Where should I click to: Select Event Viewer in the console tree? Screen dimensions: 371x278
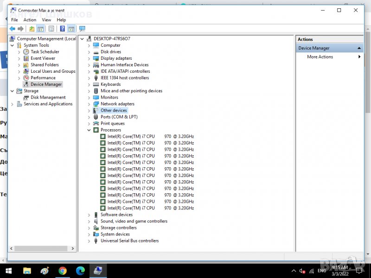[x=43, y=58]
